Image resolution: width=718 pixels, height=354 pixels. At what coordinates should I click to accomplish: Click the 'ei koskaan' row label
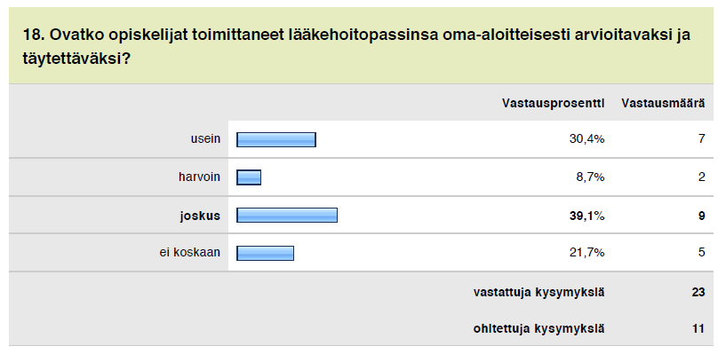tap(190, 253)
